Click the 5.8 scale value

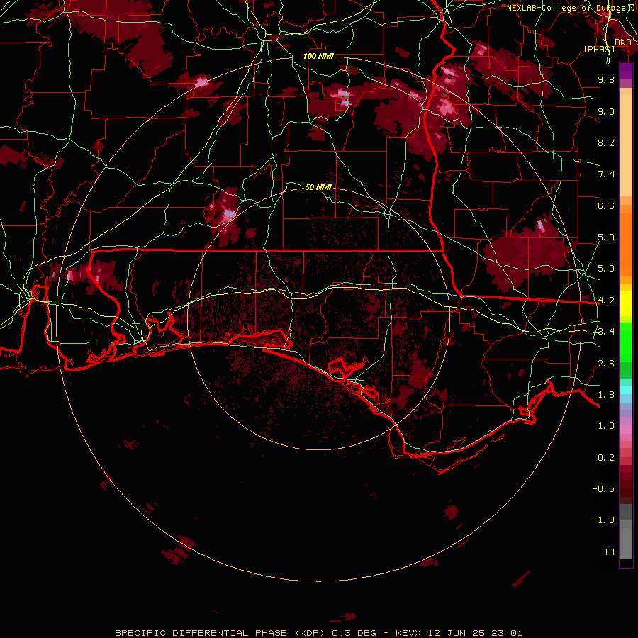(606, 237)
